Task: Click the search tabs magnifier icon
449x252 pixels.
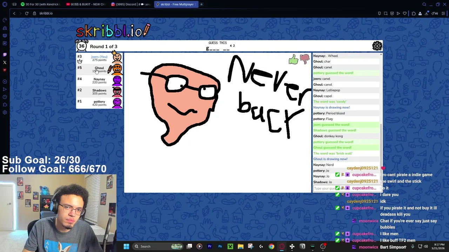Action: tap(424, 4)
